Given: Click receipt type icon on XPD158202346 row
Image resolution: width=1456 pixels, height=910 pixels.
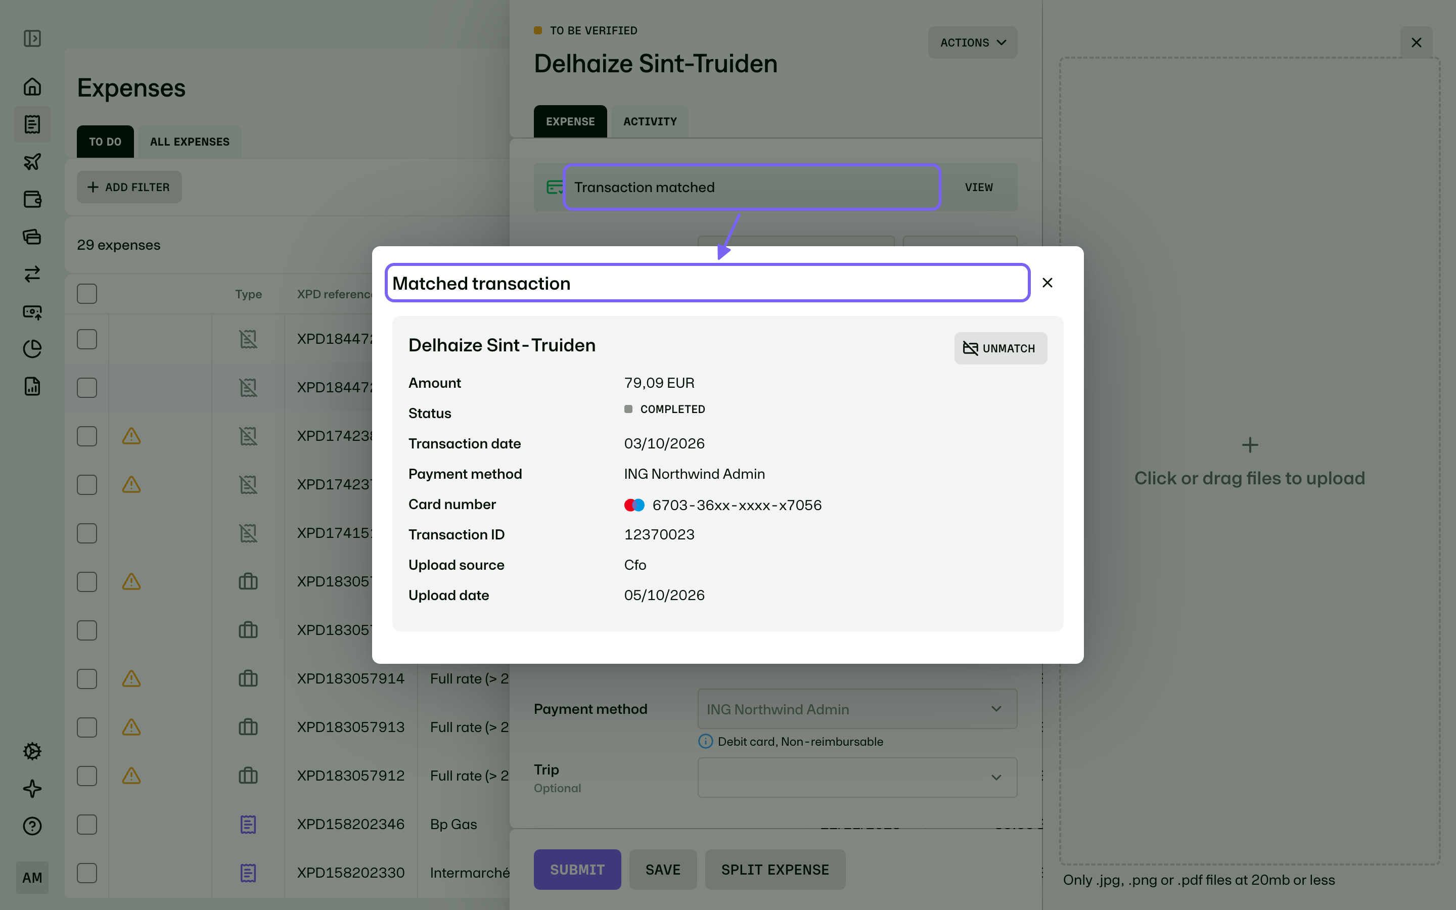Looking at the screenshot, I should (248, 825).
